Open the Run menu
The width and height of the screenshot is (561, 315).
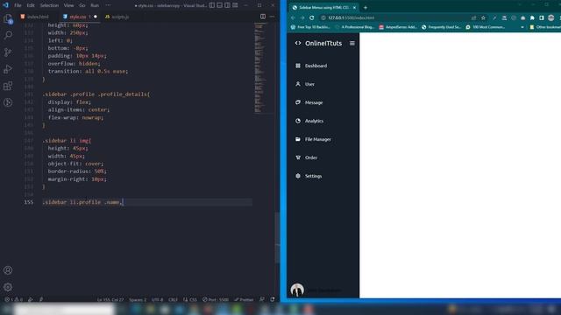click(95, 5)
